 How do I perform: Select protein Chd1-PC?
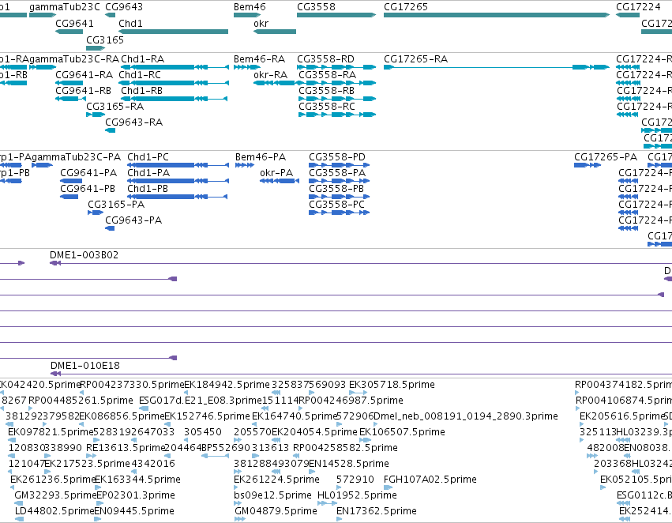tap(178, 165)
